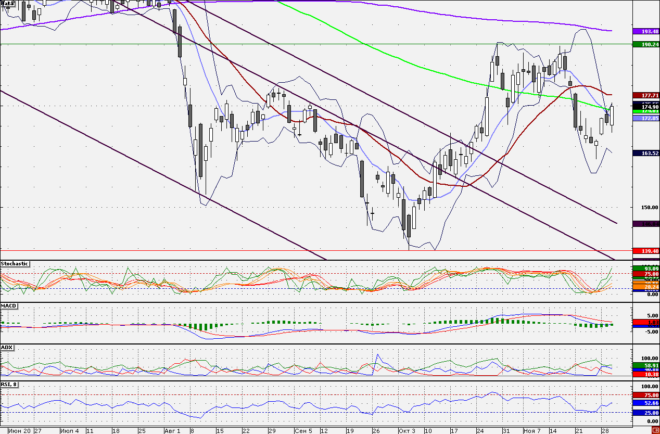
Task: Select the Data panel label
Action: coord(8,3)
